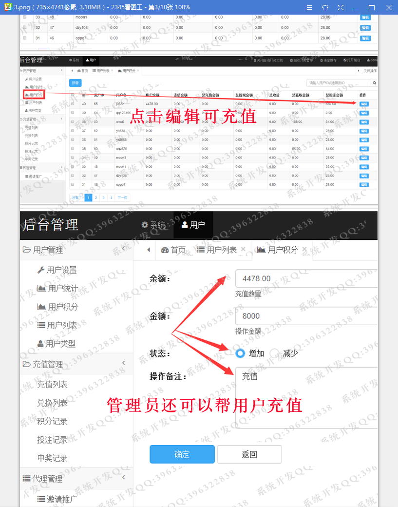The height and width of the screenshot is (507, 398).
Task: Click the 操作备注 textarea containing 充值
Action: click(306, 398)
